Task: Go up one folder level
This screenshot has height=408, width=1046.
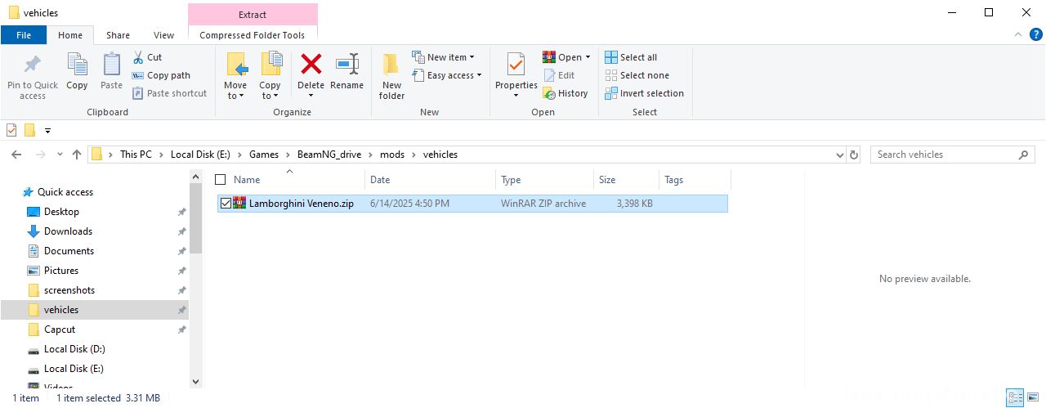Action: [77, 155]
